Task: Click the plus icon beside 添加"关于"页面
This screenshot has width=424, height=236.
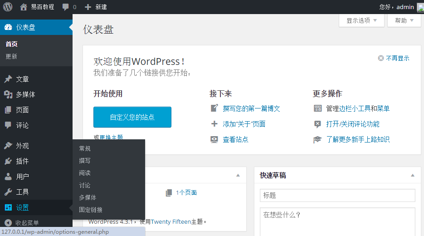Action: pos(214,124)
